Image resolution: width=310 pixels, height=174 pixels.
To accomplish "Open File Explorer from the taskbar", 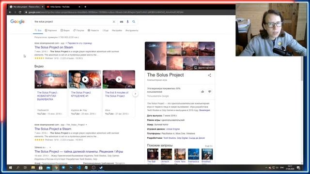I will click(33, 168).
